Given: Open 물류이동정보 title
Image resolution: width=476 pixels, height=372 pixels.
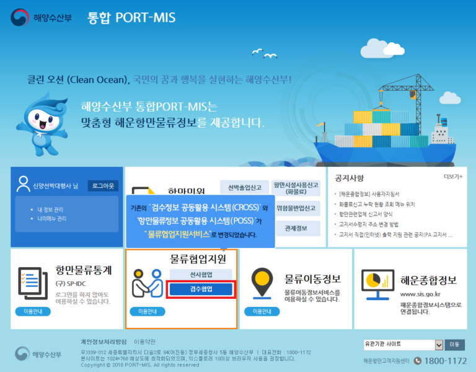Looking at the screenshot, I should (312, 278).
